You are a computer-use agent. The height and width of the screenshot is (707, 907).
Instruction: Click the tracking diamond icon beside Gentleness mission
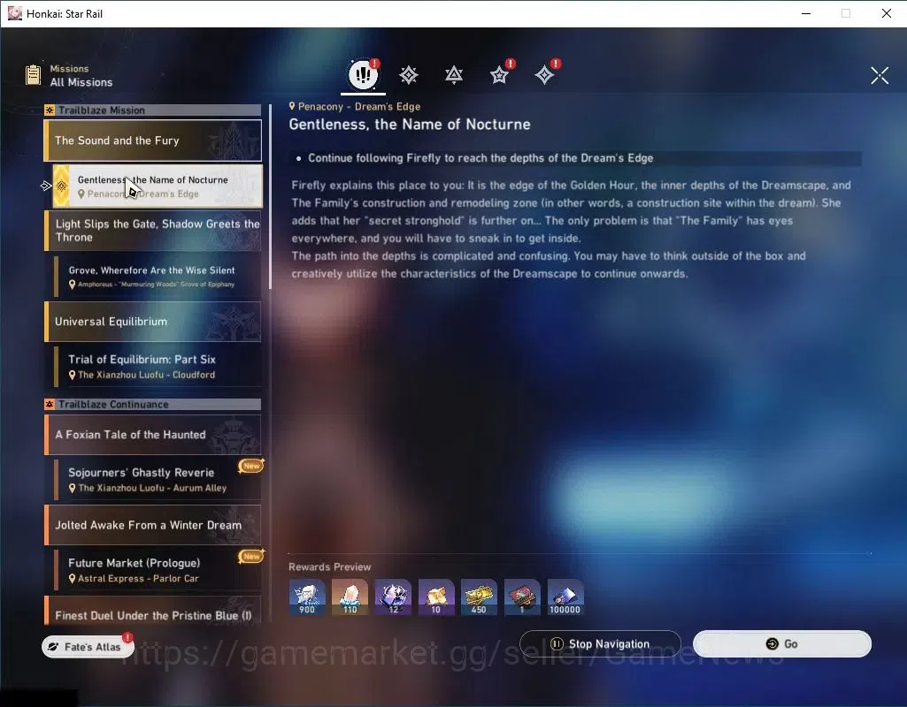pyautogui.click(x=61, y=186)
